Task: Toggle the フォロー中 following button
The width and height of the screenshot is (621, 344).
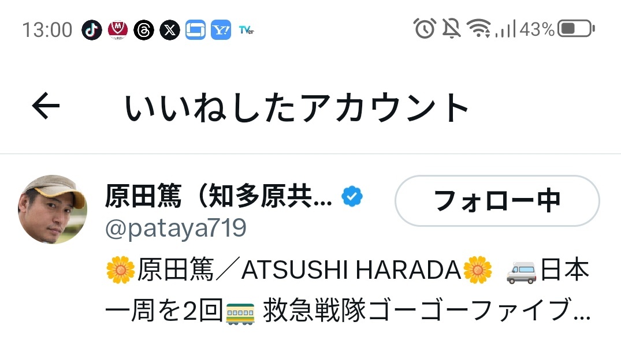Action: (497, 201)
